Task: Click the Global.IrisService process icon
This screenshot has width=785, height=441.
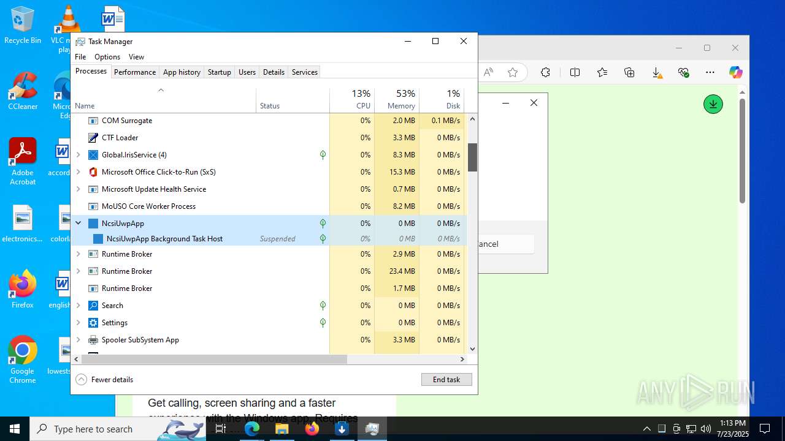Action: pos(93,155)
